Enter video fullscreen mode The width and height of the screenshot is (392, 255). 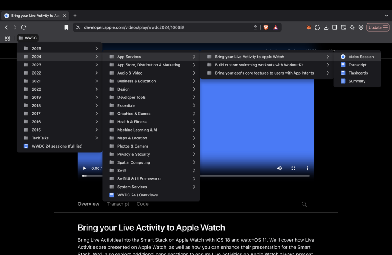point(293,168)
